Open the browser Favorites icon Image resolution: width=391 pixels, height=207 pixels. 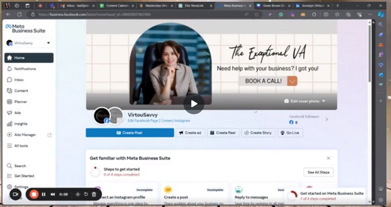(337, 14)
